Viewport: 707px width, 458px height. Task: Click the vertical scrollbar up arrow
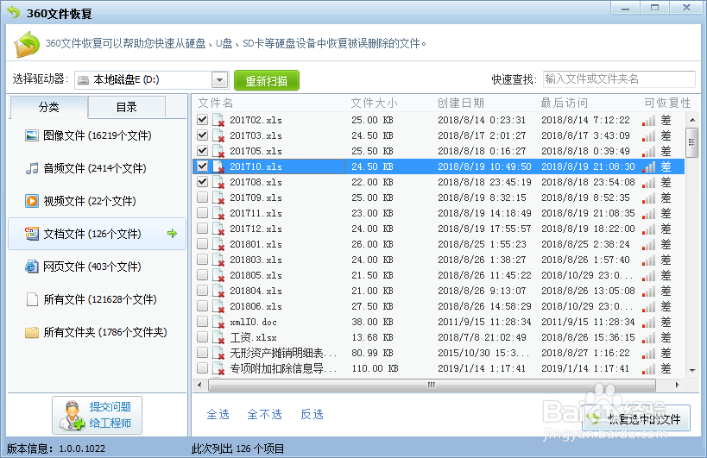[x=692, y=120]
